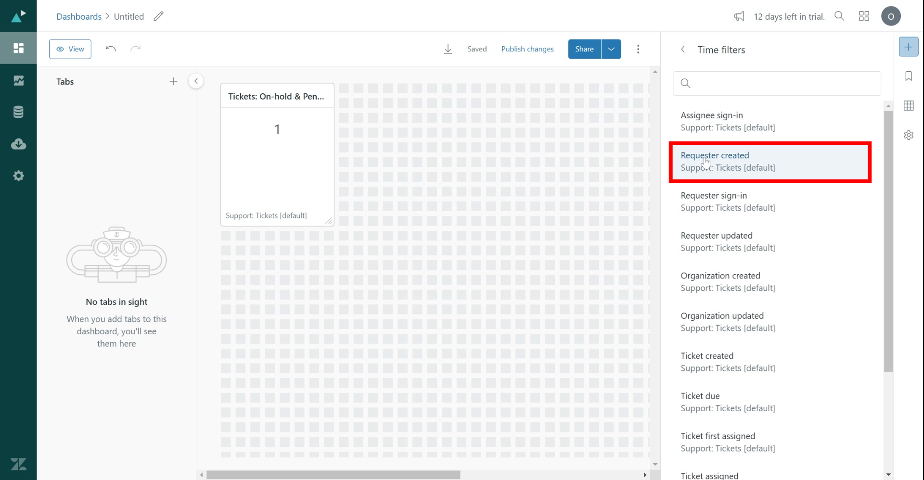924x480 pixels.
Task: Click the undo arrow icon
Action: pyautogui.click(x=111, y=49)
